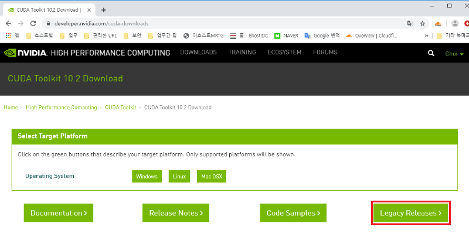Reload the page with the refresh icon
The image size is (469, 234).
(x=34, y=23)
